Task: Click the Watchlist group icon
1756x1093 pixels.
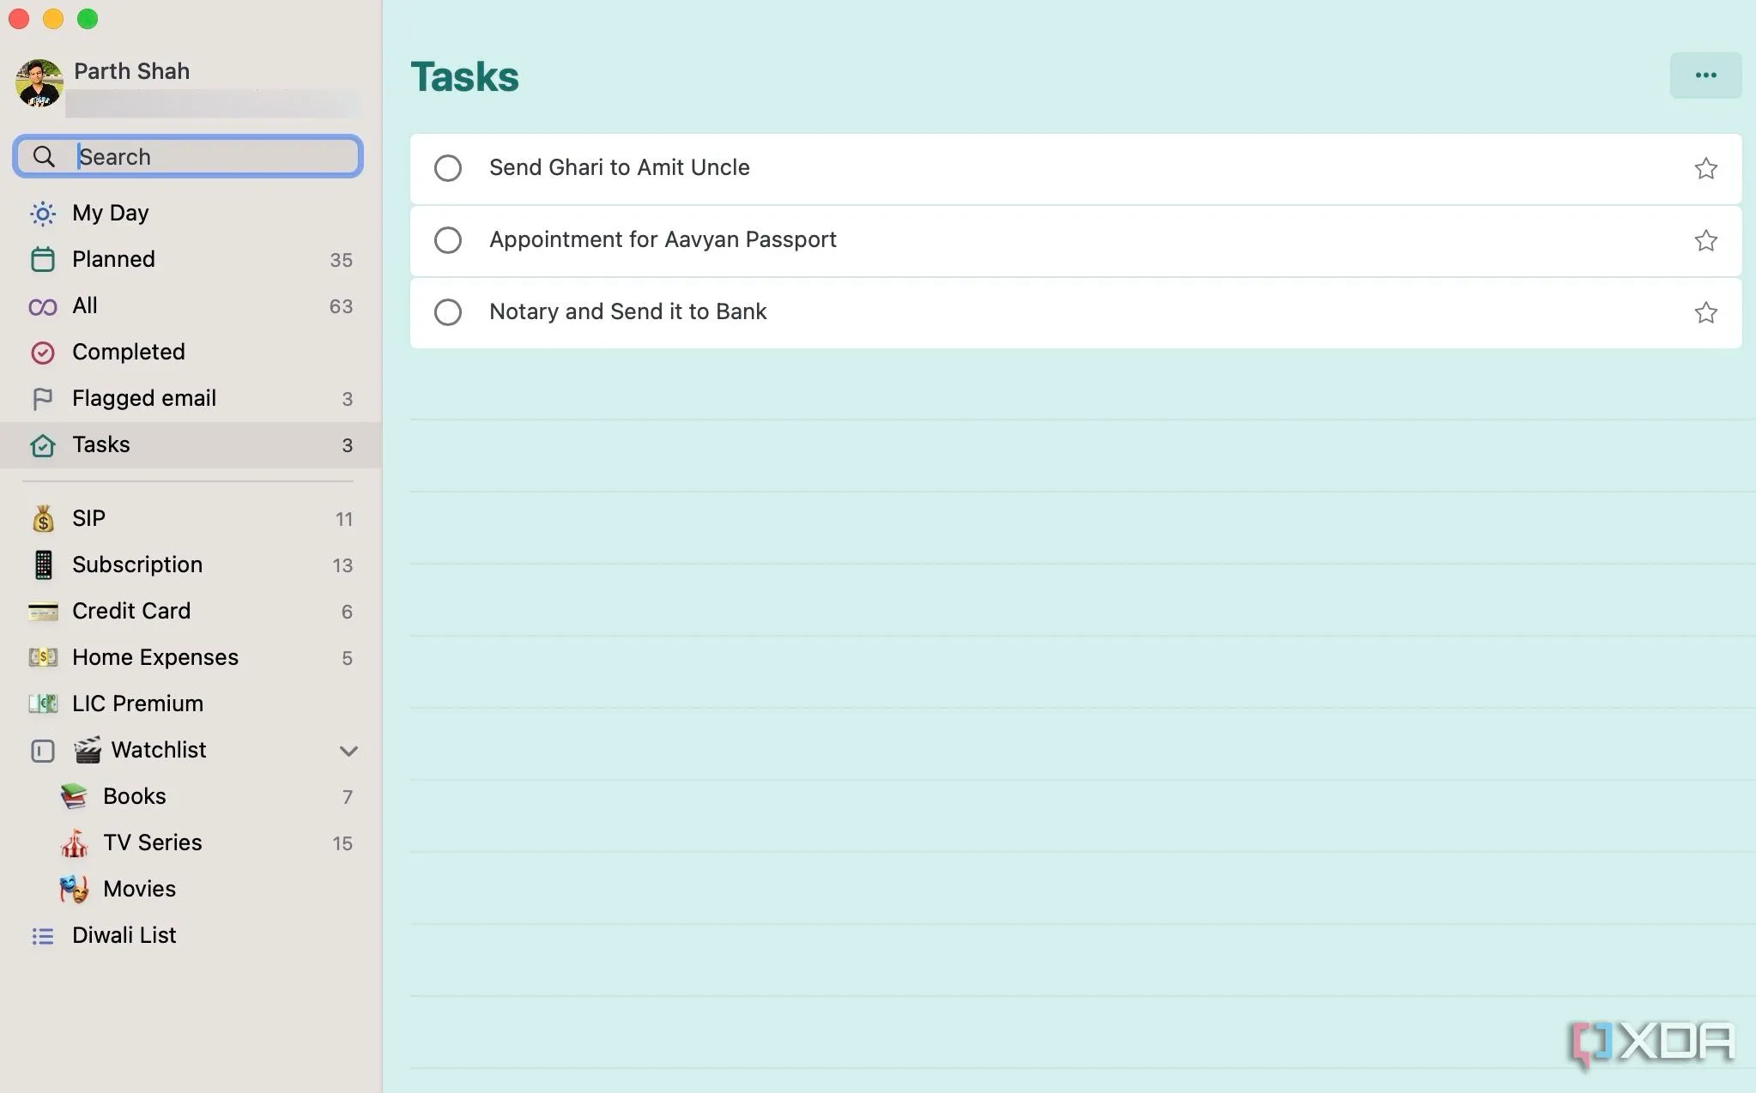Action: click(x=43, y=751)
